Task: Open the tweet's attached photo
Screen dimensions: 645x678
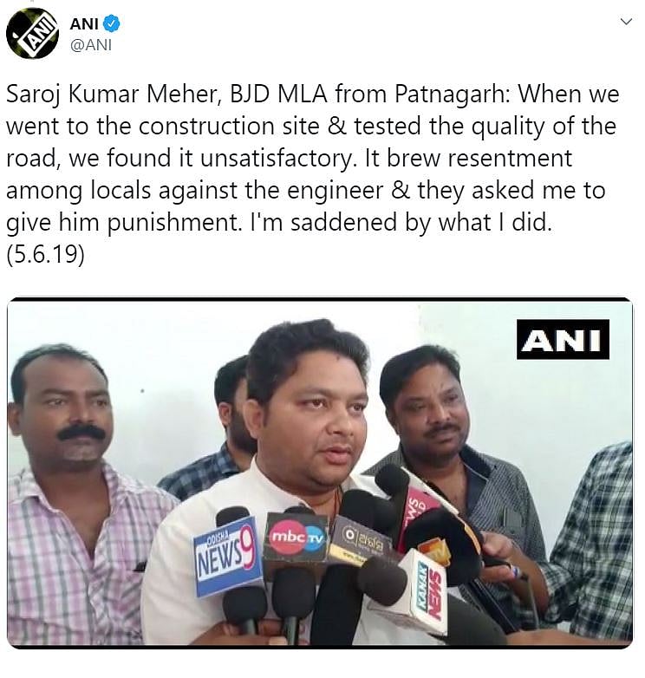Action: tap(320, 473)
